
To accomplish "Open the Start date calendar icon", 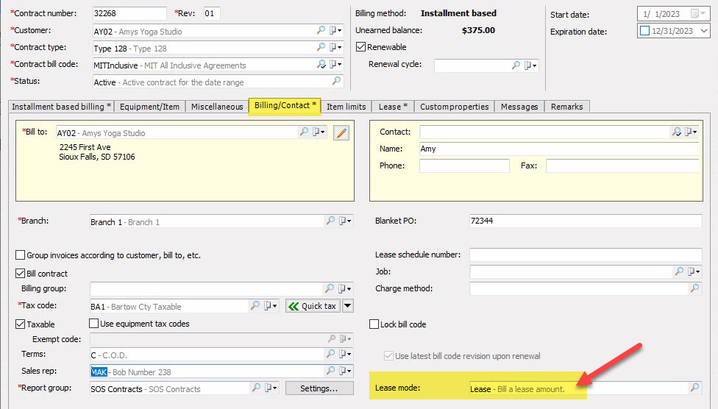I will 696,14.
